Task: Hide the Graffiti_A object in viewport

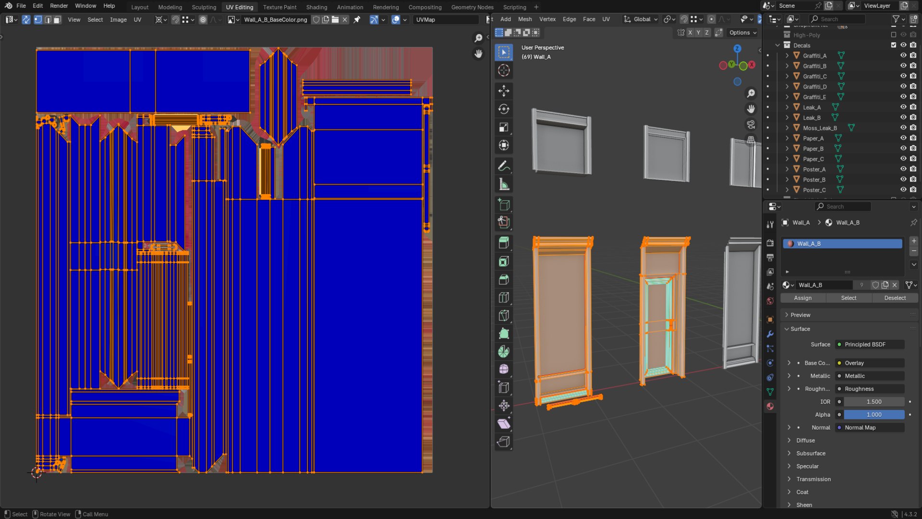Action: tap(903, 55)
